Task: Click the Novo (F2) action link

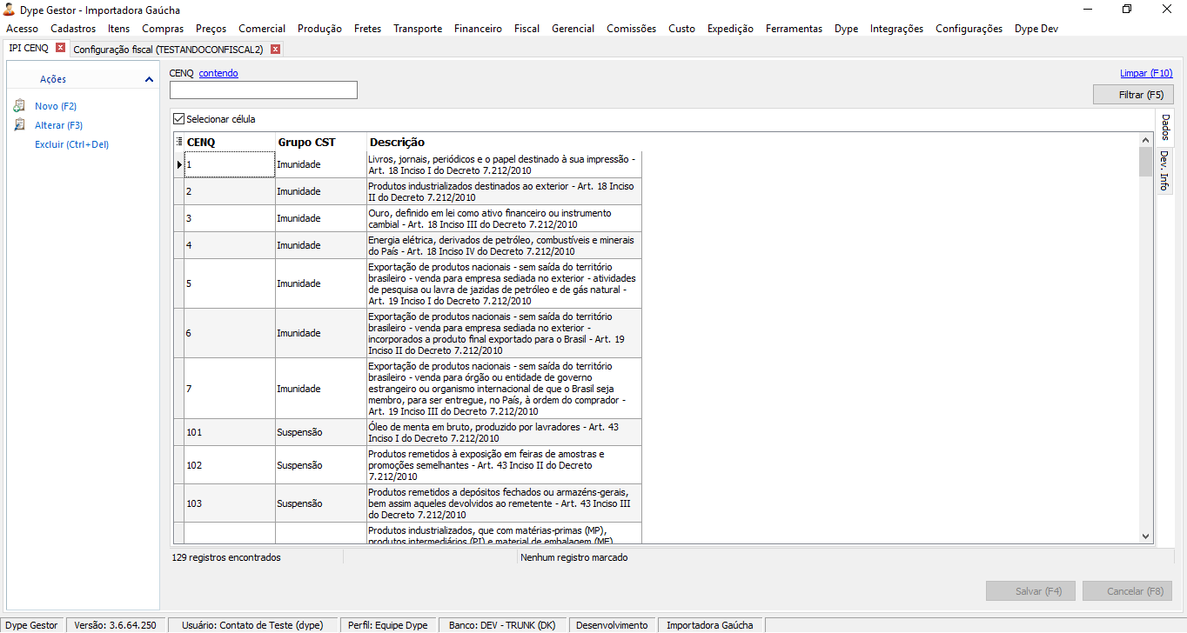Action: pos(56,106)
